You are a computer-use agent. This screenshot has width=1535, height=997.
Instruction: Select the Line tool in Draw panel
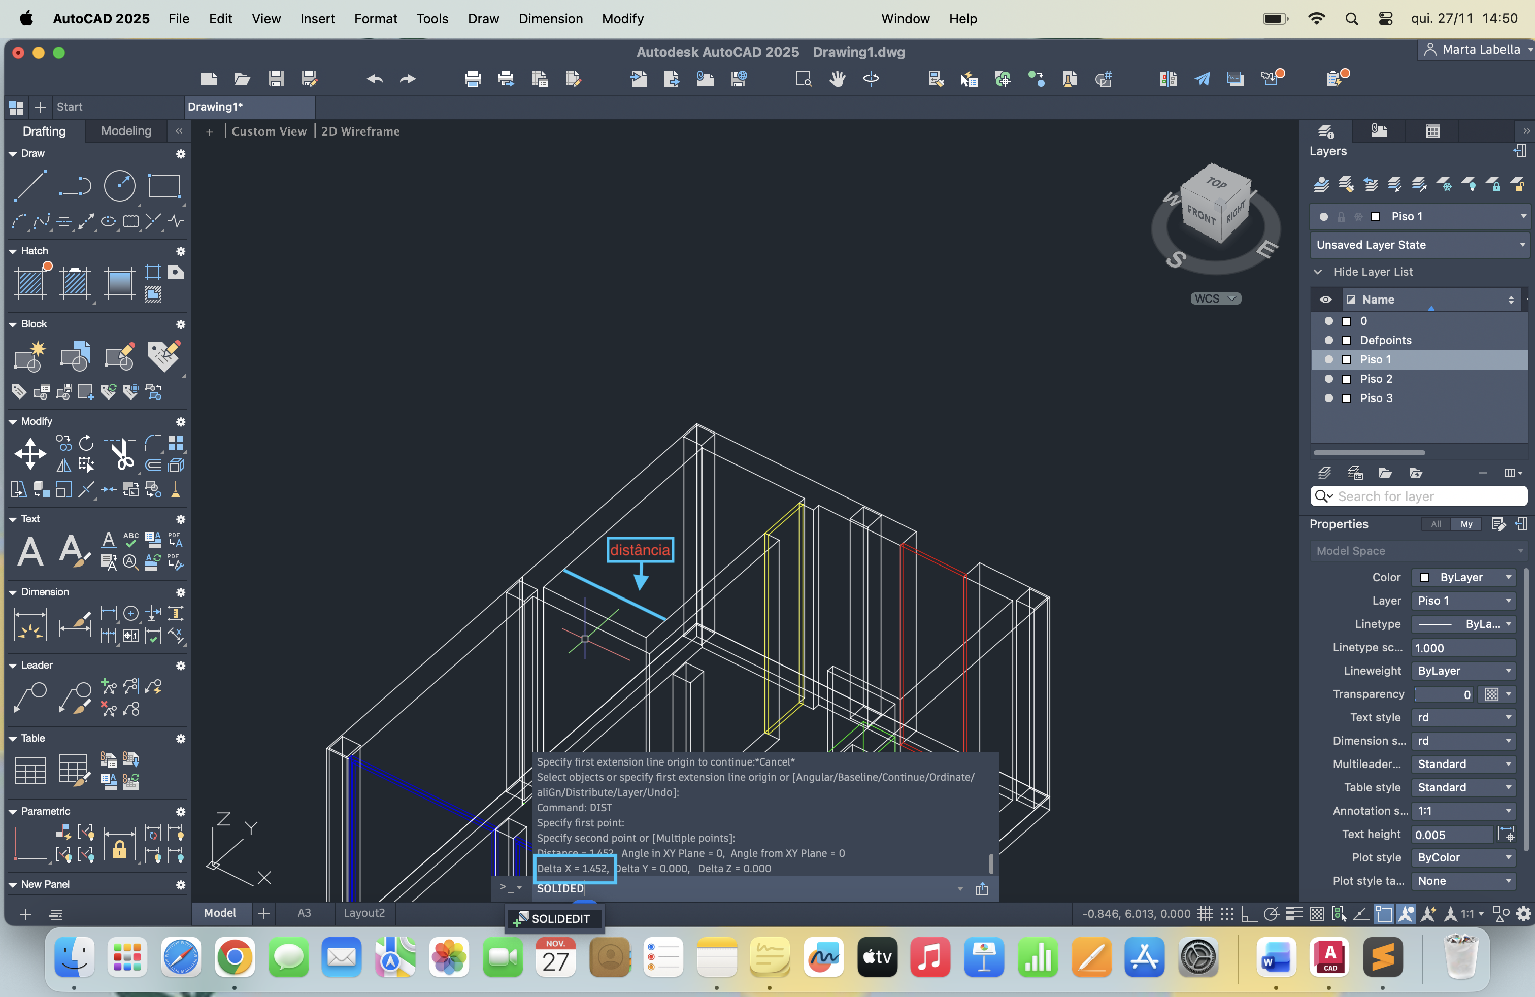30,186
